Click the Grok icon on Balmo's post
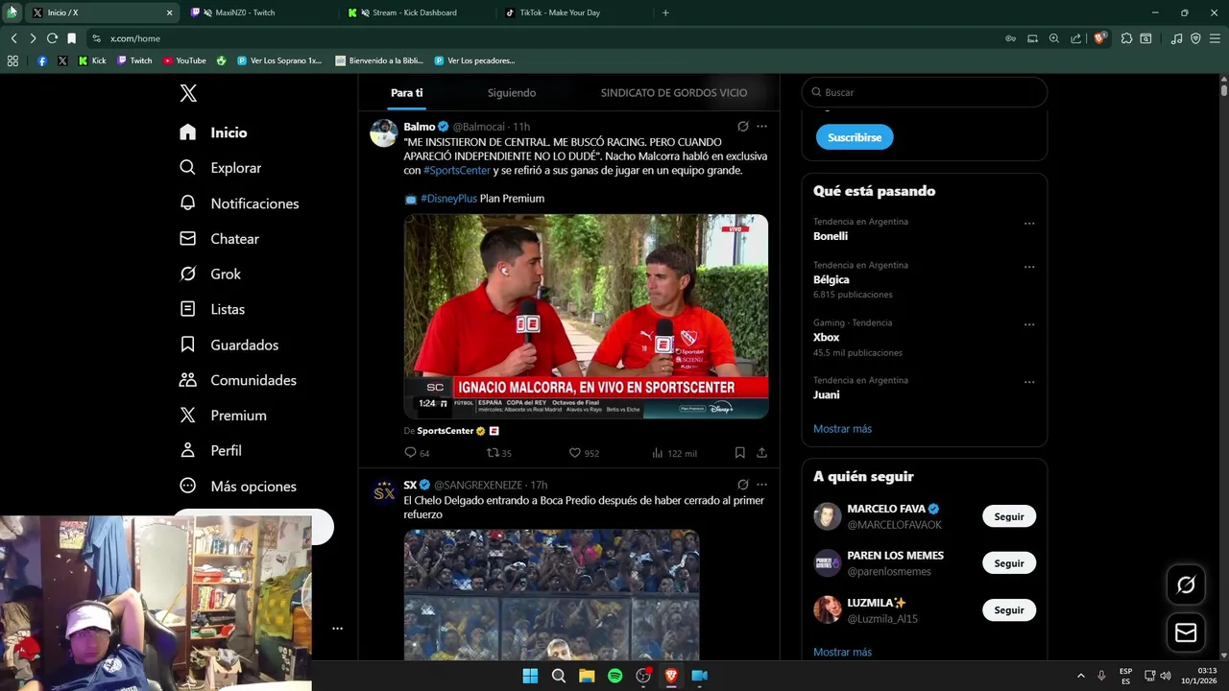This screenshot has height=691, width=1229. (742, 127)
